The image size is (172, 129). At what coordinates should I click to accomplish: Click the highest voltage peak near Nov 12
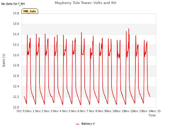[x=129, y=29]
